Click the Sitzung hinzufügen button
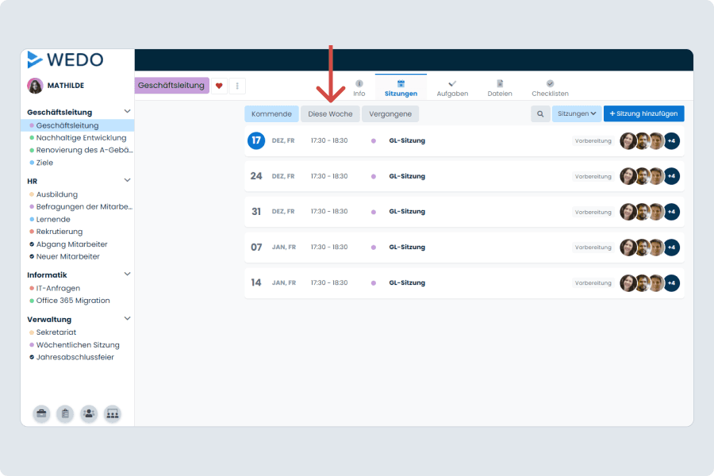This screenshot has height=476, width=714. click(643, 114)
